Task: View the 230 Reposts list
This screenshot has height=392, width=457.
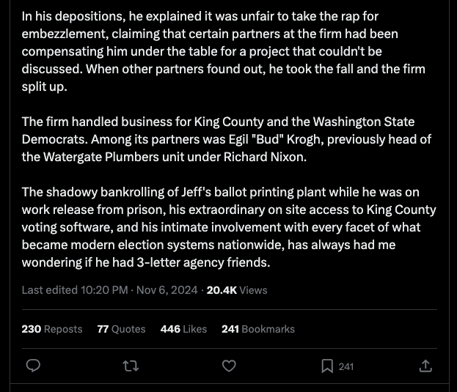Action: pos(52,329)
